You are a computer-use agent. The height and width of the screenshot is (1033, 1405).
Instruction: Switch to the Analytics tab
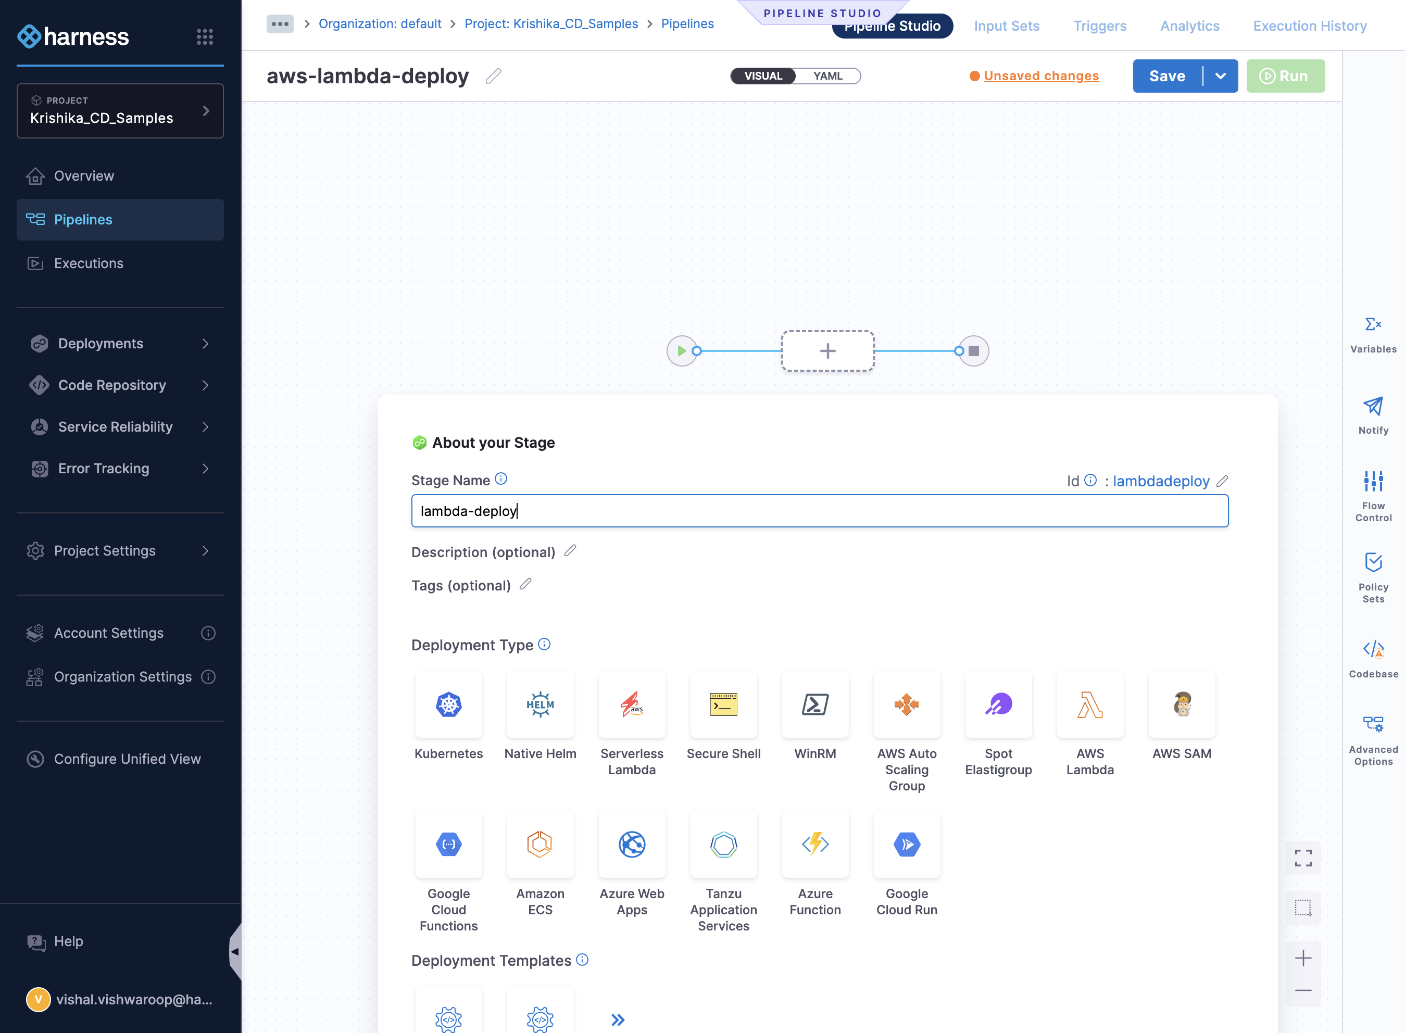coord(1189,26)
